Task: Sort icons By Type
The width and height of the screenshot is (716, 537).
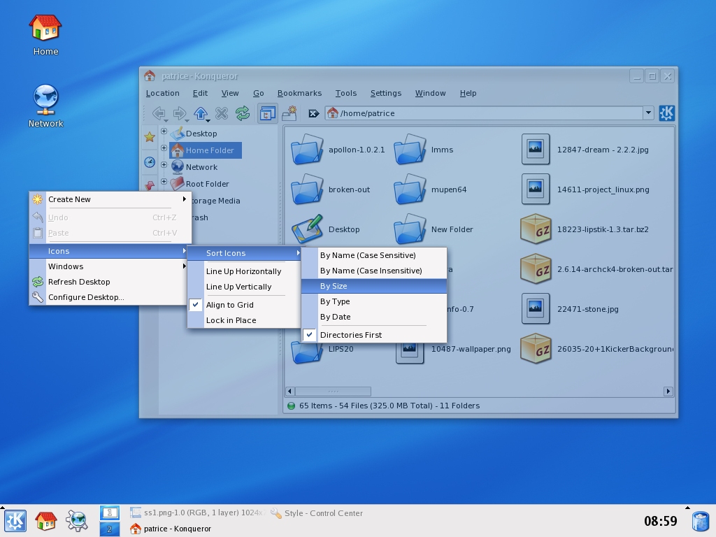Action: point(374,301)
